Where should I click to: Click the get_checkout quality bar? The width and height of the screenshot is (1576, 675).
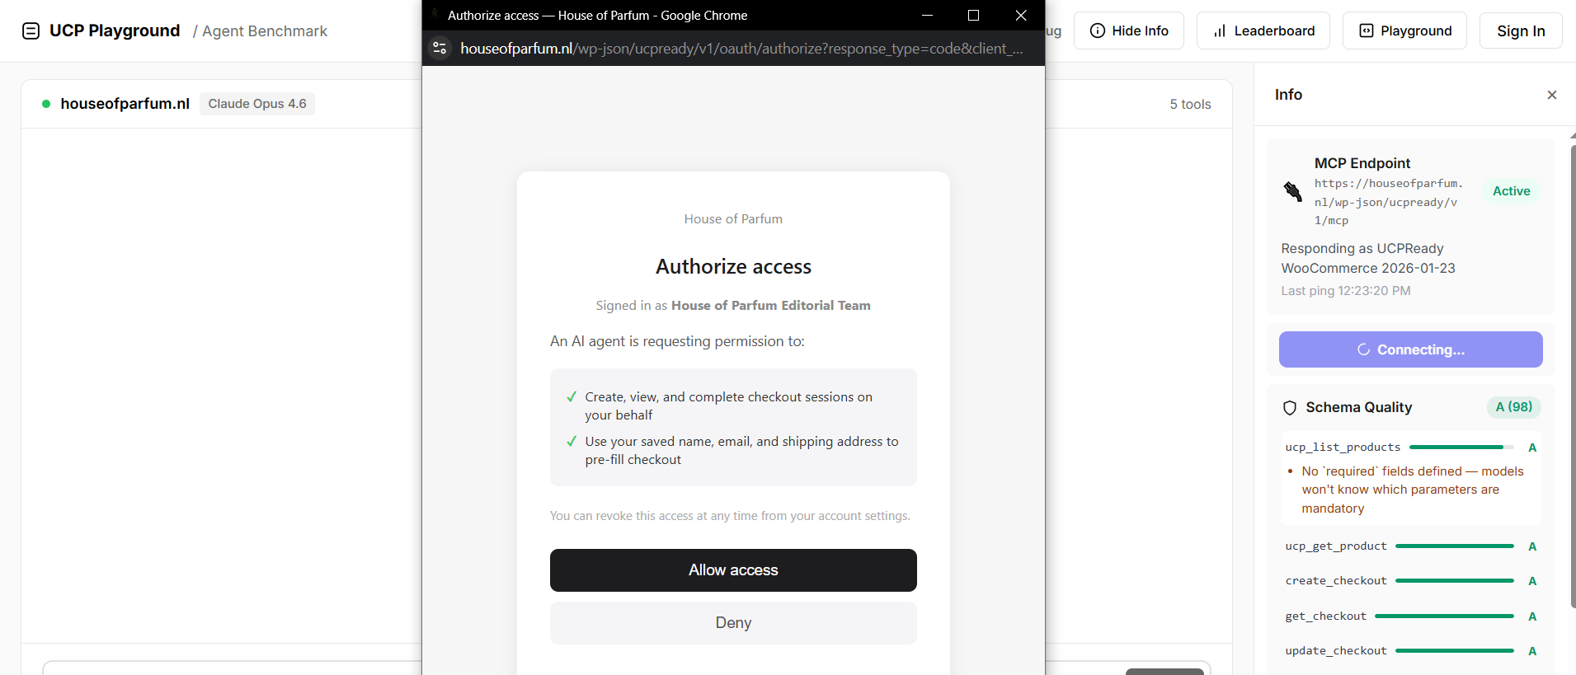coord(1444,616)
